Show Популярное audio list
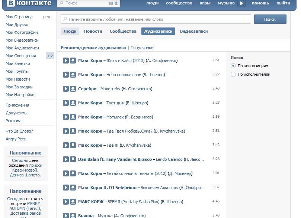The height and width of the screenshot is (218, 301). click(142, 48)
